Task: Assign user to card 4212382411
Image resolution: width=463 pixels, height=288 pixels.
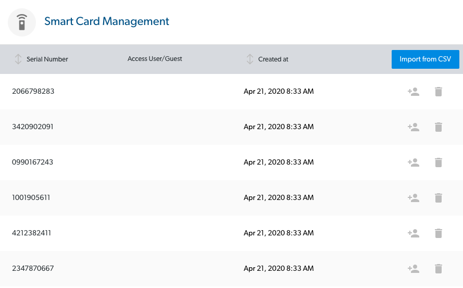Action: pyautogui.click(x=414, y=233)
